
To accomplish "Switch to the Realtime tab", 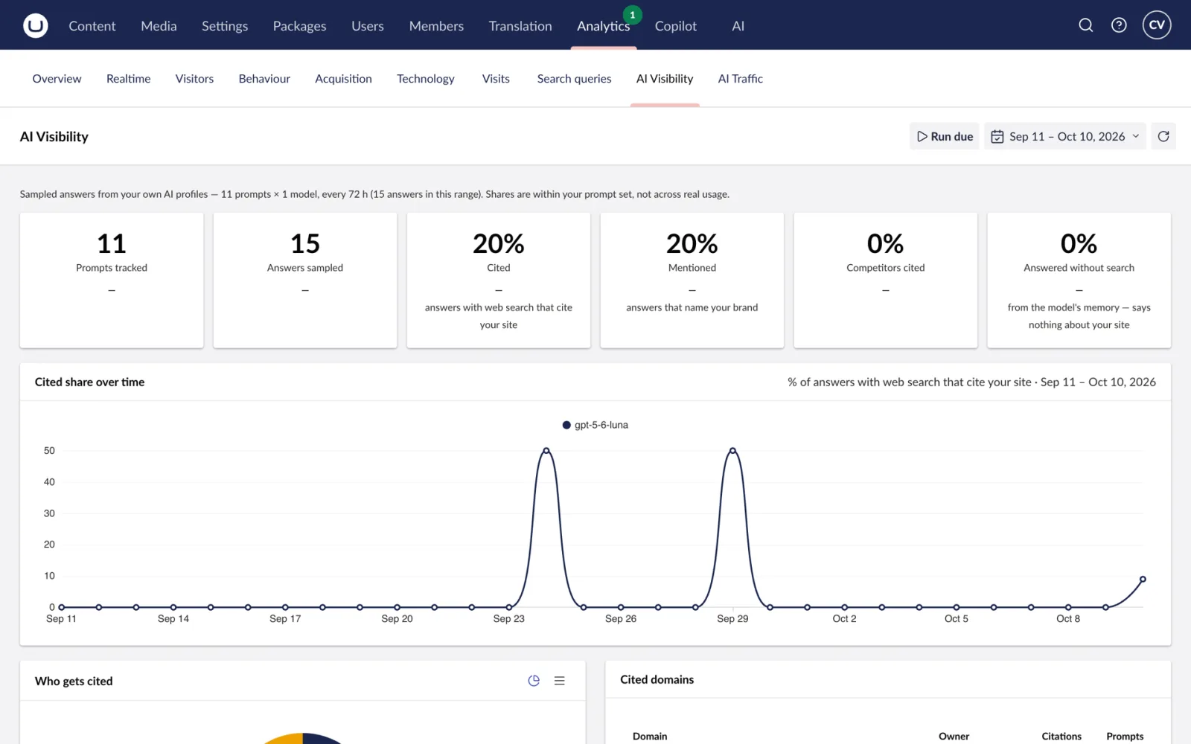I will point(128,79).
